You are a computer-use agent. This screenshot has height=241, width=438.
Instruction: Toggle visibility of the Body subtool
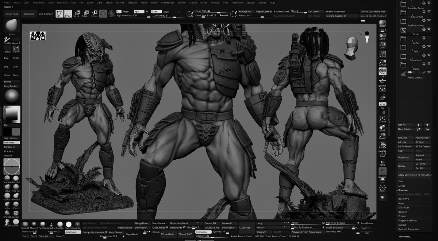point(429,30)
